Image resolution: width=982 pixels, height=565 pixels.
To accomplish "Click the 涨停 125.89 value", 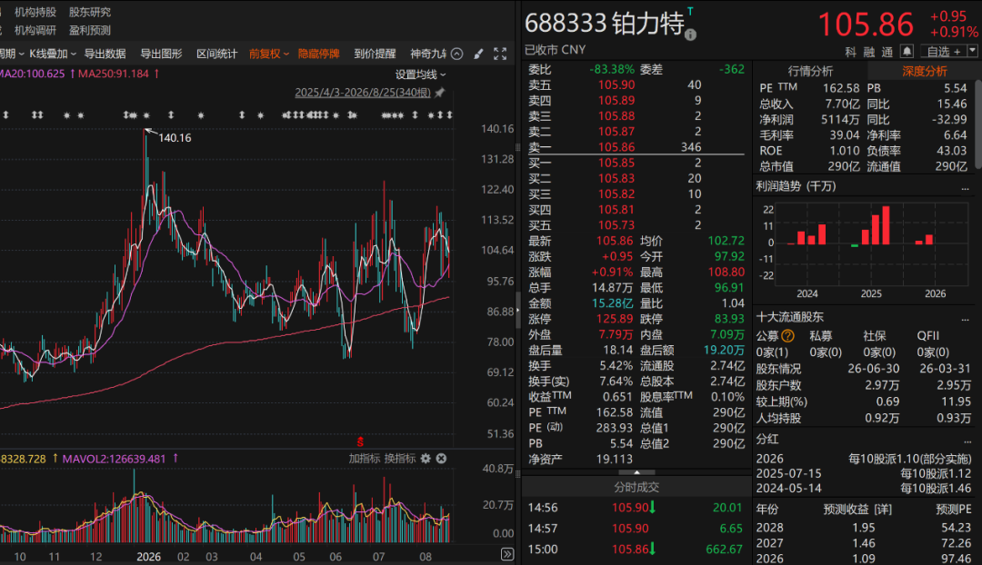I will tap(615, 319).
